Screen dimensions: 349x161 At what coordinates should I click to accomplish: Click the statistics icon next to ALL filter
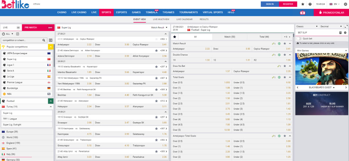click(x=18, y=34)
